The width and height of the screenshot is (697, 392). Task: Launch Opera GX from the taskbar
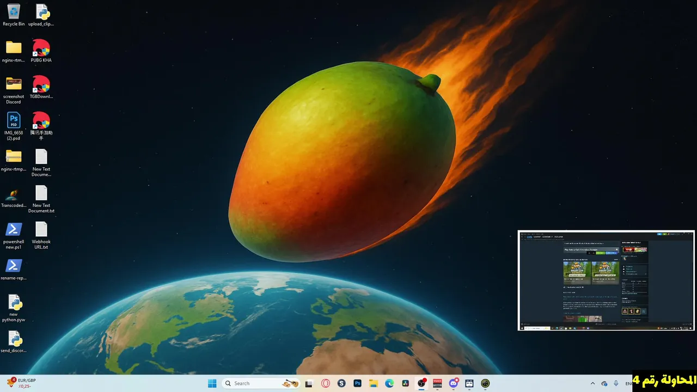click(326, 383)
